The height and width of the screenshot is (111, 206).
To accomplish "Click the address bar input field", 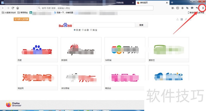I will click(x=95, y=8).
